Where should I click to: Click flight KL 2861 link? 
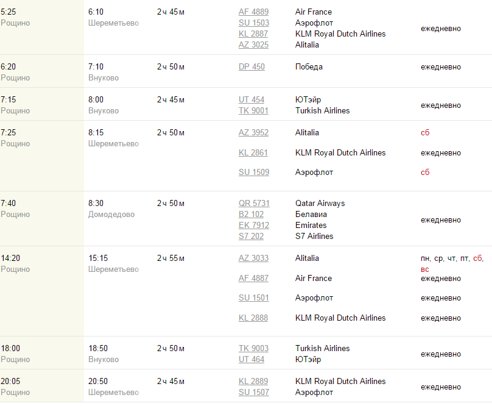coord(253,153)
